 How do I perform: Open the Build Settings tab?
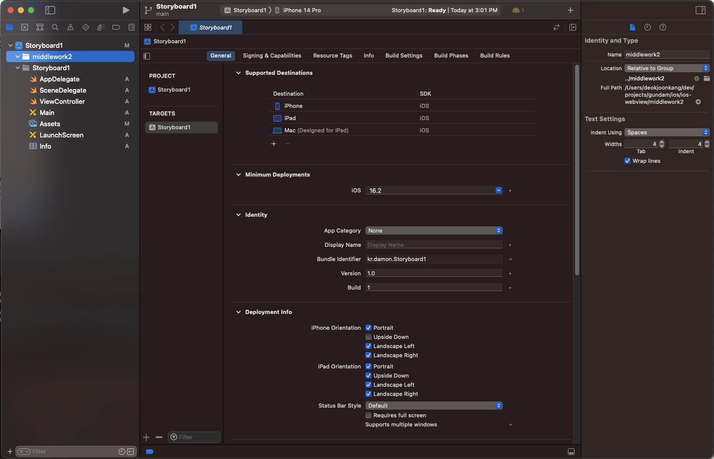click(404, 55)
